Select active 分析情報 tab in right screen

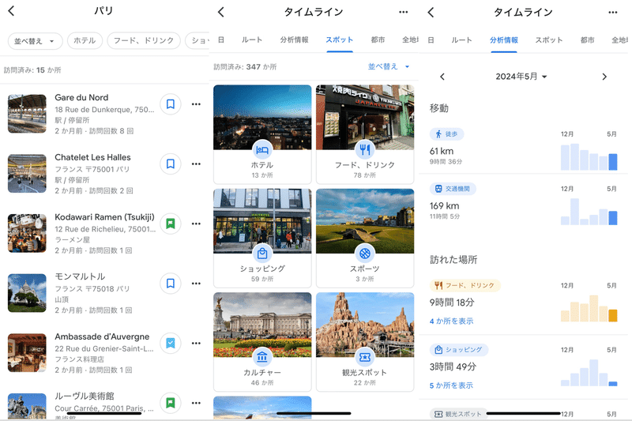pos(504,39)
